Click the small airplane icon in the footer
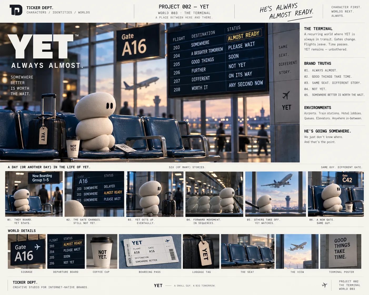 (x=325, y=285)
